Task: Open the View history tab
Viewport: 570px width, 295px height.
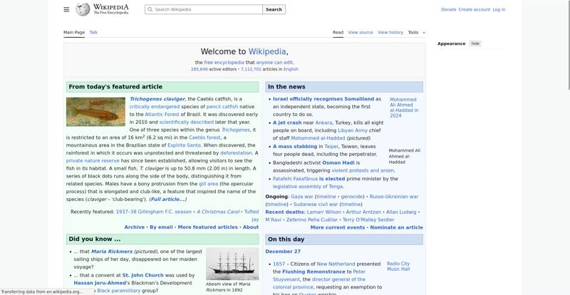Action: [x=390, y=32]
